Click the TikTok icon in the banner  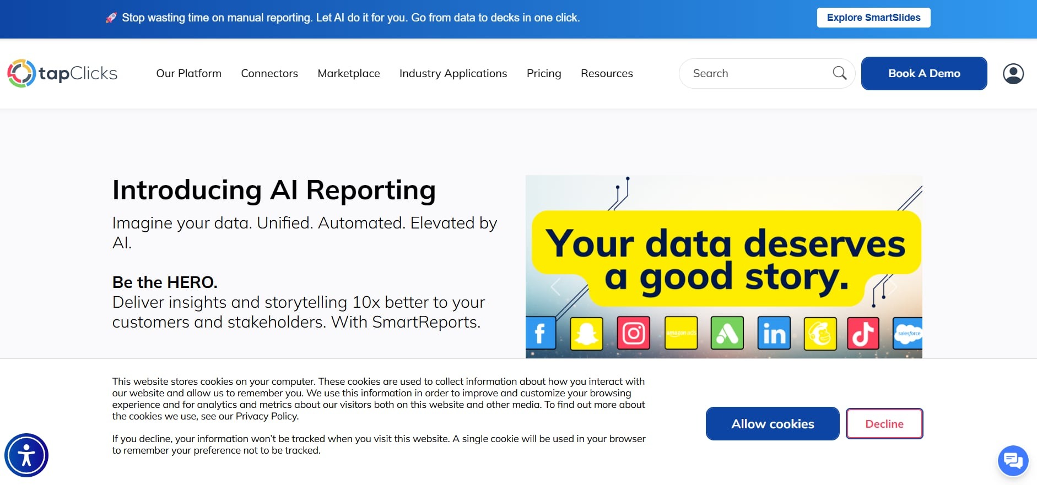[863, 333]
